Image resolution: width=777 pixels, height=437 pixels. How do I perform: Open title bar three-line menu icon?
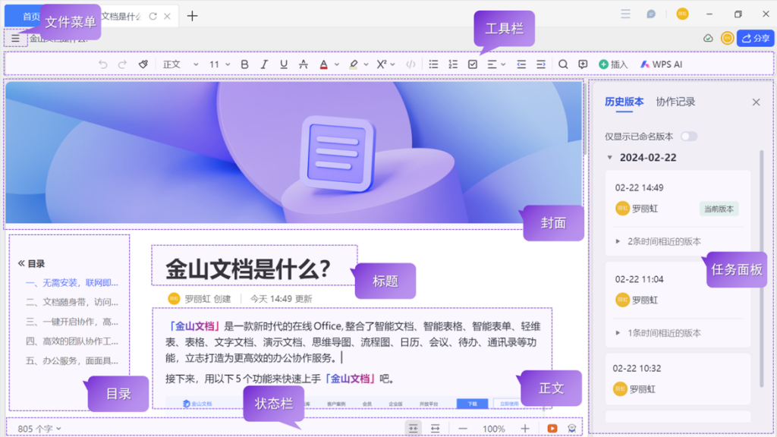coord(626,14)
